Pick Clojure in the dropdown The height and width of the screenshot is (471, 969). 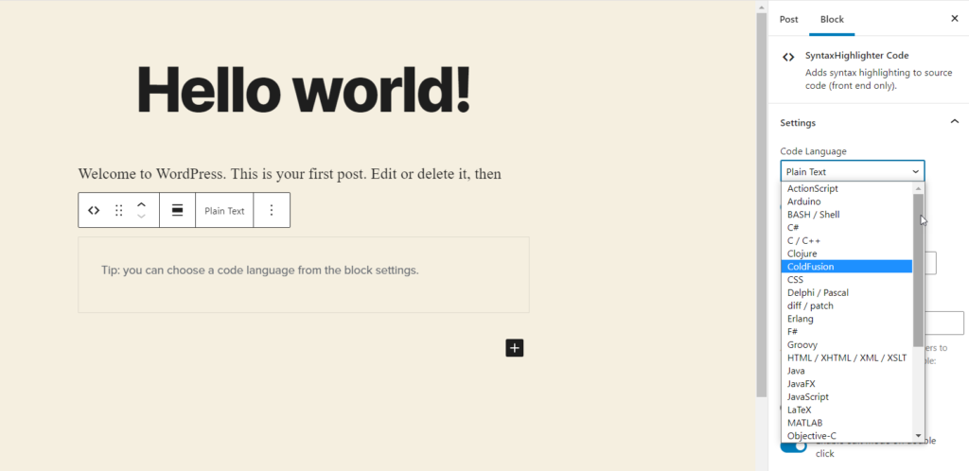pyautogui.click(x=847, y=253)
